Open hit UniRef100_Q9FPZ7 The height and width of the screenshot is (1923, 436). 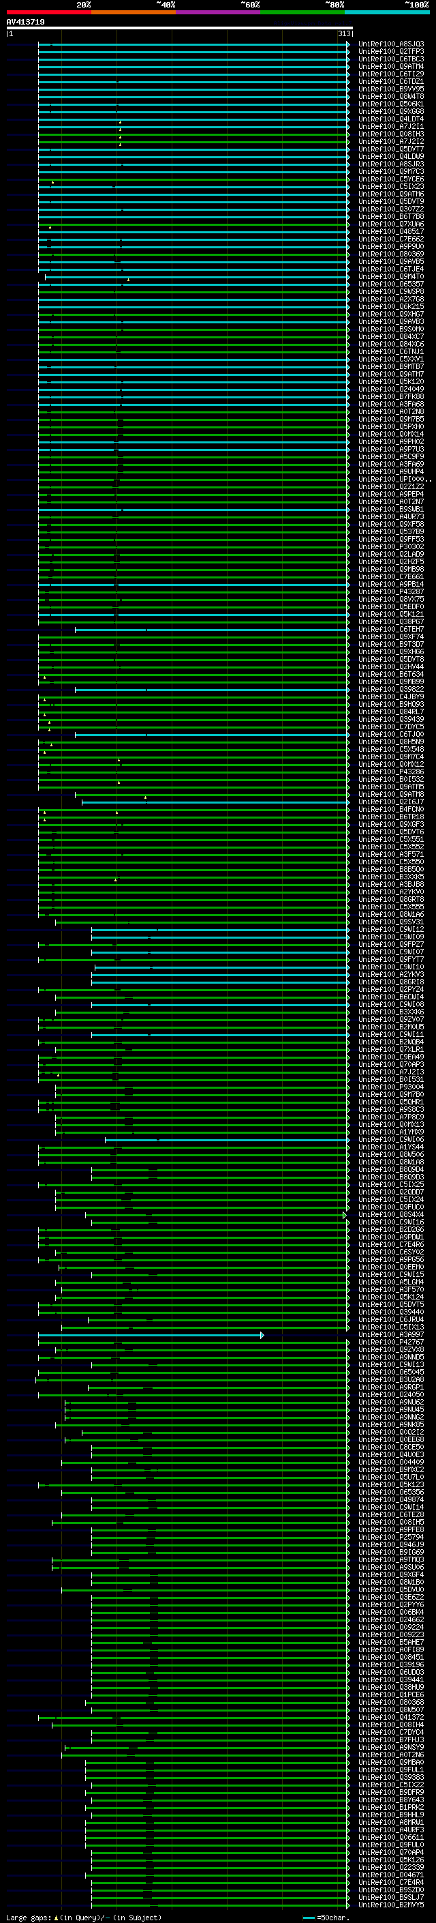coord(391,944)
